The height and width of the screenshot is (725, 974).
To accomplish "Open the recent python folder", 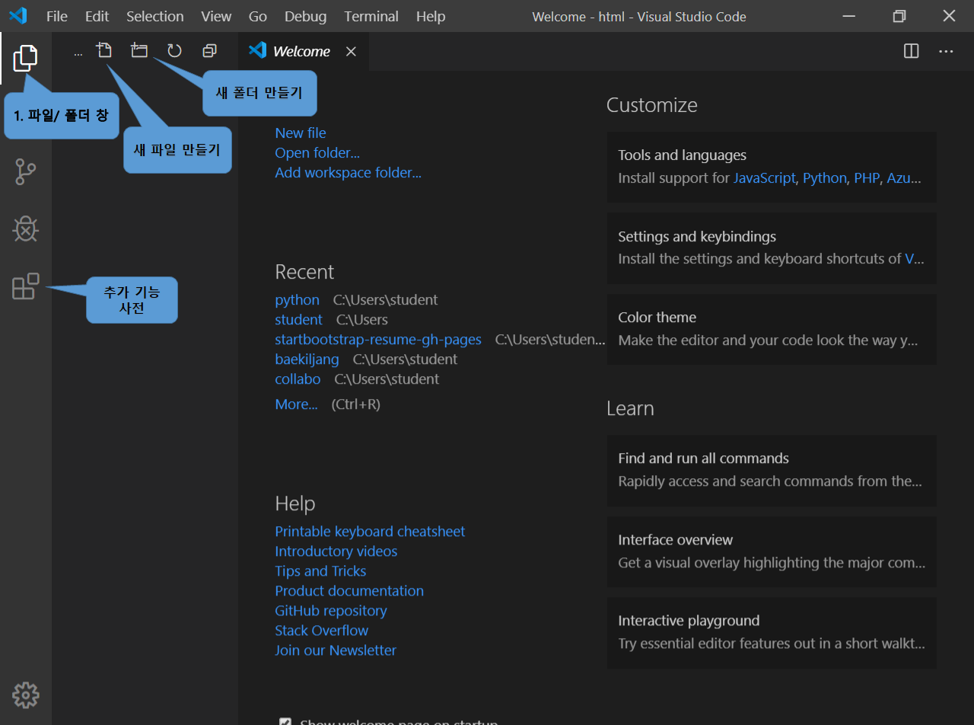I will [x=297, y=299].
